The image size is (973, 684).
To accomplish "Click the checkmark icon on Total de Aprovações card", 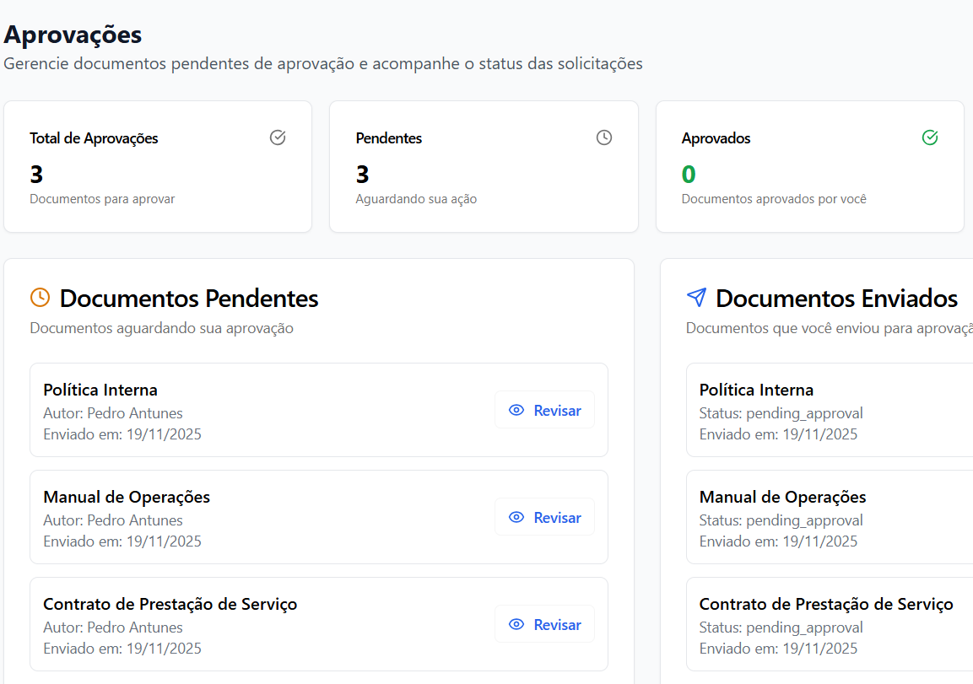I will point(278,137).
